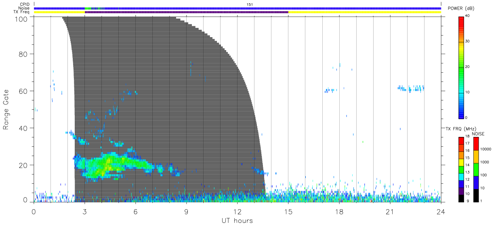Image resolution: width=496 pixels, height=229 pixels.
Task: Click power colorbar label '40'
Action: pyautogui.click(x=468, y=15)
